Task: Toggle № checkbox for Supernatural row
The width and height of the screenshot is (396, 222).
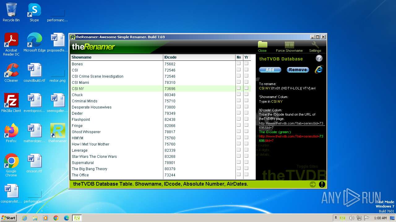Action: [x=239, y=162]
